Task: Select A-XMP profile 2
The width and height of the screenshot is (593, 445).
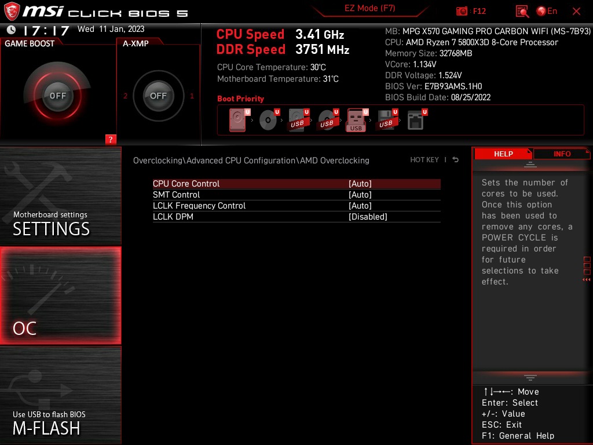Action: click(x=125, y=96)
